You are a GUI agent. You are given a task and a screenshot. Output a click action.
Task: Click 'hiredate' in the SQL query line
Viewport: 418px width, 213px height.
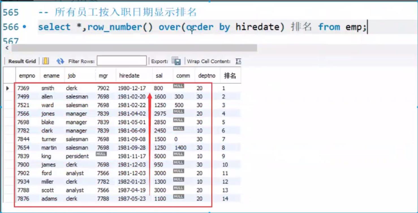pyautogui.click(x=257, y=27)
